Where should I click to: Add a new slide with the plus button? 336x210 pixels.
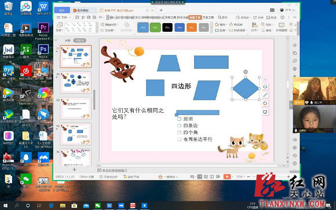75,170
